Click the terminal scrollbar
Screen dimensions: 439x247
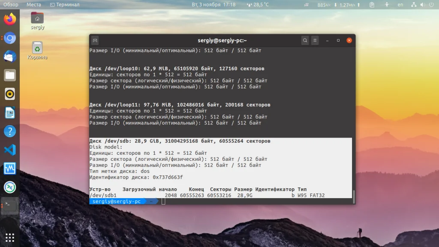tap(354, 197)
